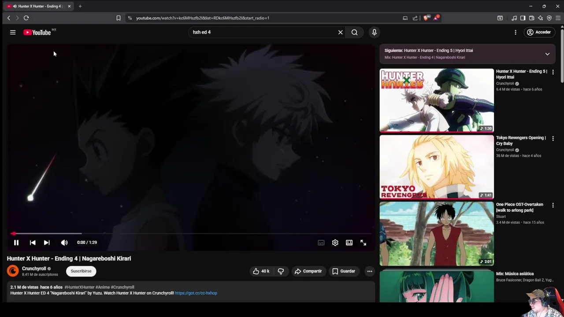Reload the page
The image size is (564, 317).
(x=26, y=18)
